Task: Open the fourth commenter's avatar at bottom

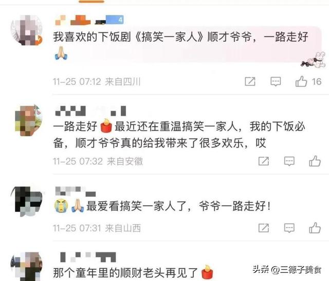Action: (x=27, y=267)
